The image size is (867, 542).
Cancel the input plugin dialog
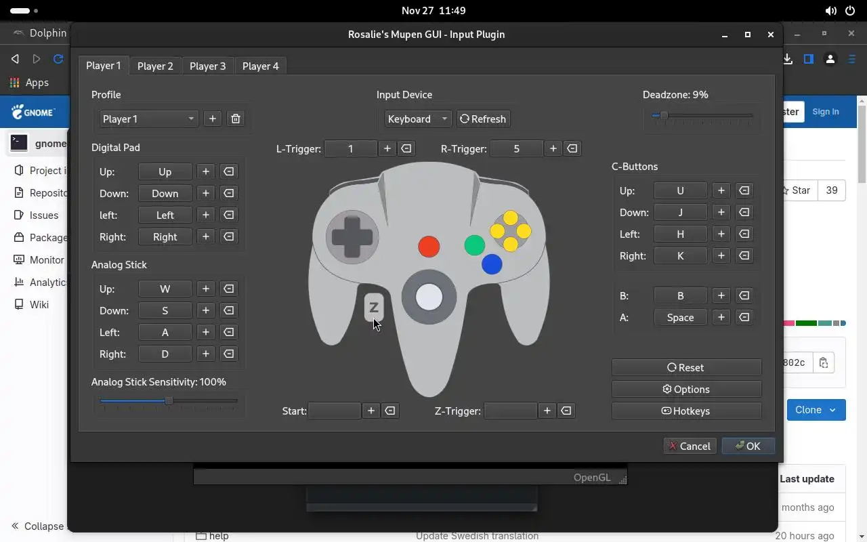point(690,446)
